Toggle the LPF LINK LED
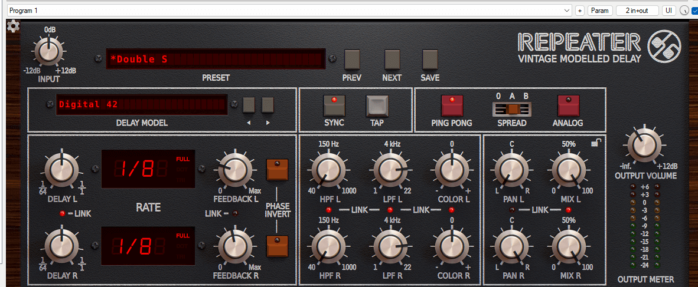Image resolution: width=698 pixels, height=287 pixels. 390,210
